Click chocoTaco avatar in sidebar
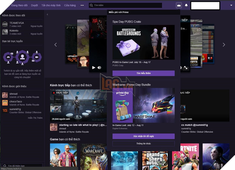Screen dimensions: 235x170 click(x=5, y=103)
